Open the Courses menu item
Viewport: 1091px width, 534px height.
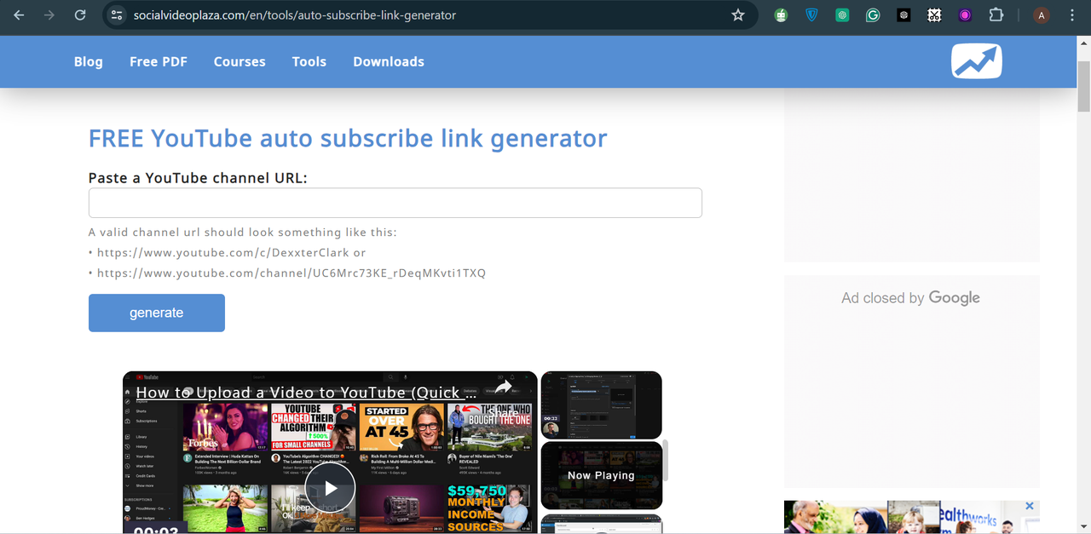click(240, 61)
